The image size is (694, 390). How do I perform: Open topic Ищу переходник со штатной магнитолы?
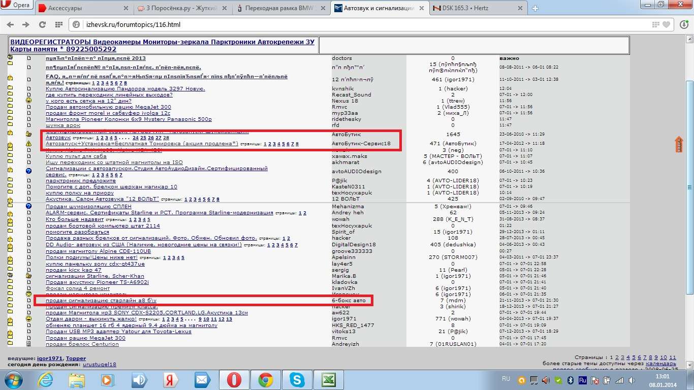114,162
